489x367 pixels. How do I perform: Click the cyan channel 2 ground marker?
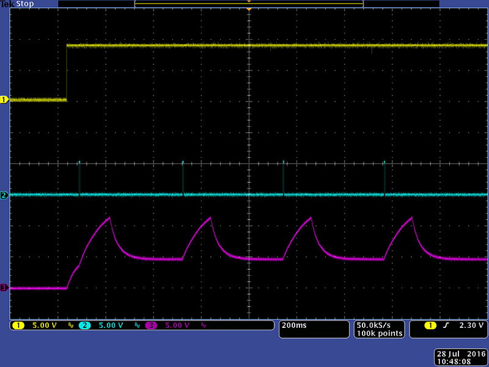click(x=4, y=195)
